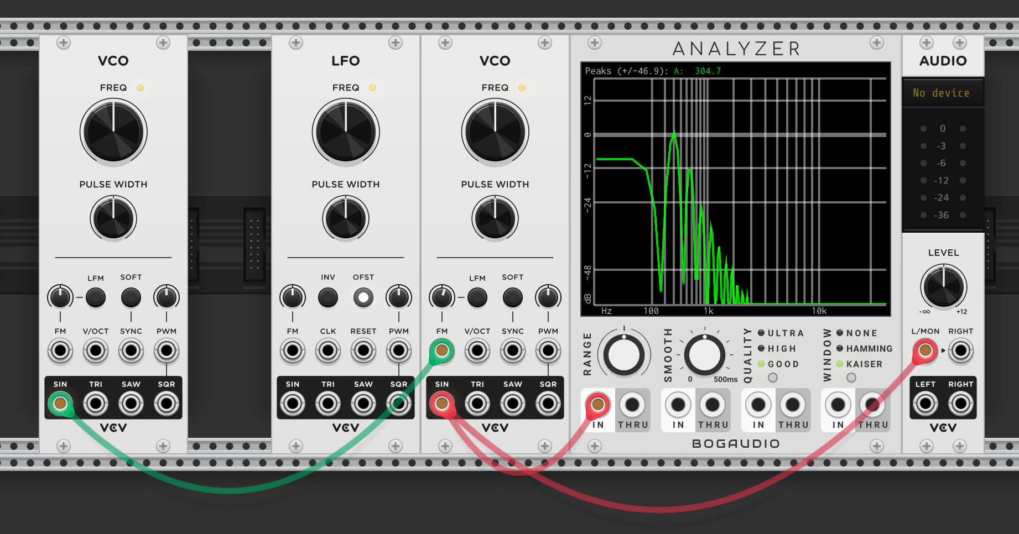Toggle the left VCO LFM switch
Screen dimensions: 1019x534
[96, 297]
